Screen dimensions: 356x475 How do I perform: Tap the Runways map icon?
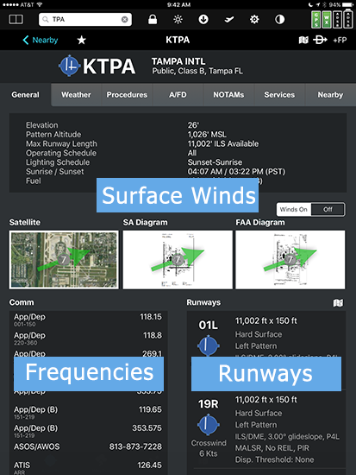pos(338,302)
